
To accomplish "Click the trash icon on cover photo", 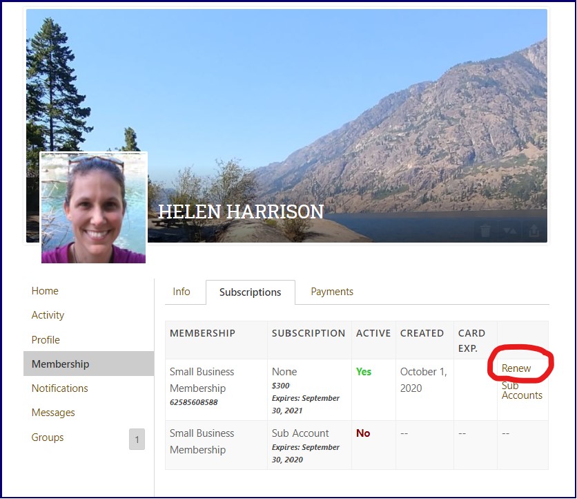I will point(486,231).
